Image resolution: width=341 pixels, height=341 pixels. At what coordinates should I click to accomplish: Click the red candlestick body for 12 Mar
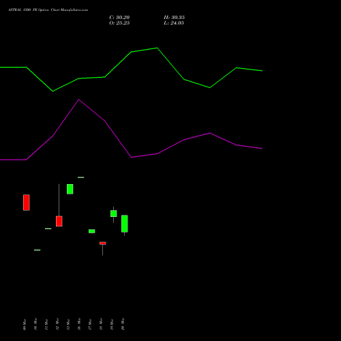point(59,221)
